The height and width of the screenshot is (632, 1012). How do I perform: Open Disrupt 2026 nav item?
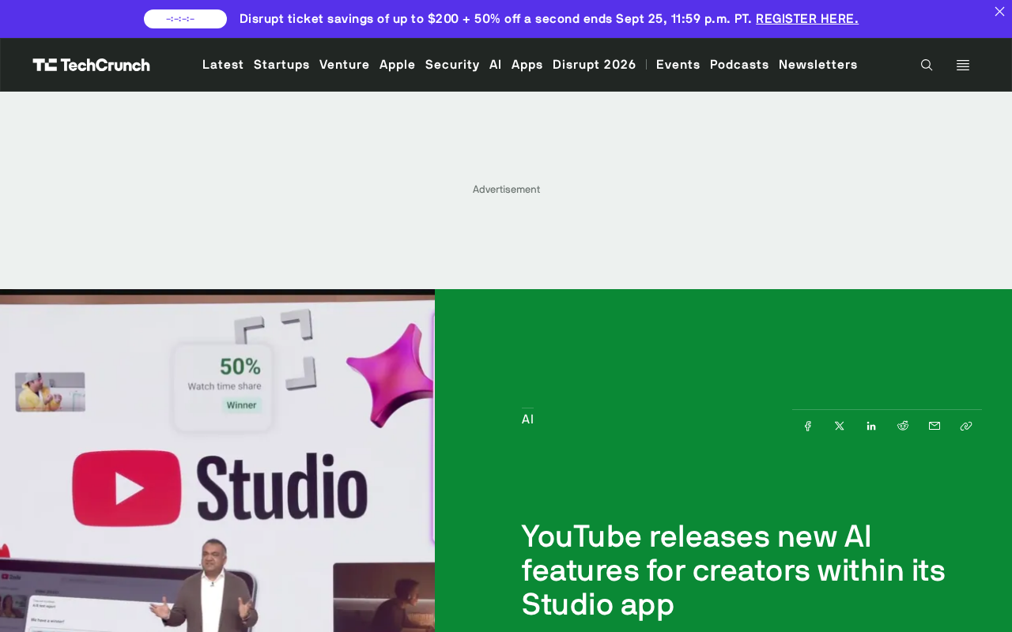(x=595, y=65)
